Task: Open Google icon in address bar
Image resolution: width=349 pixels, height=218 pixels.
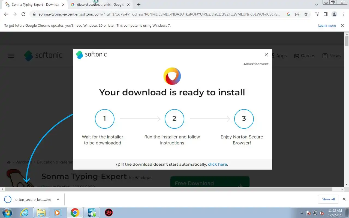Action: point(288,14)
